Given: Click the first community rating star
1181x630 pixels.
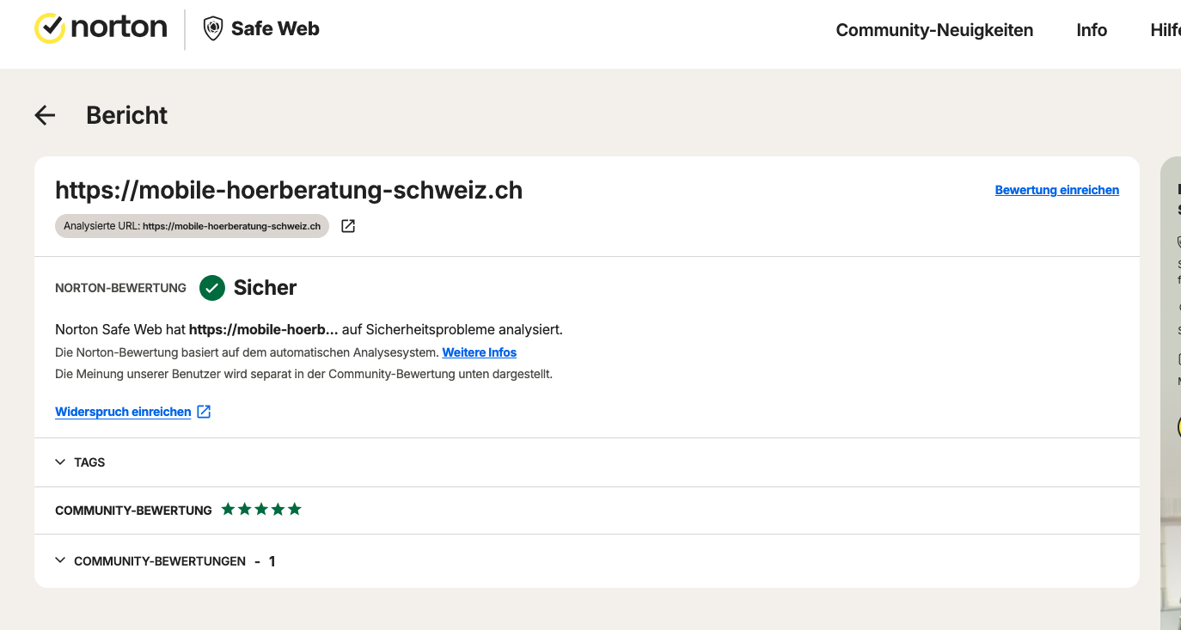Looking at the screenshot, I should 228,510.
